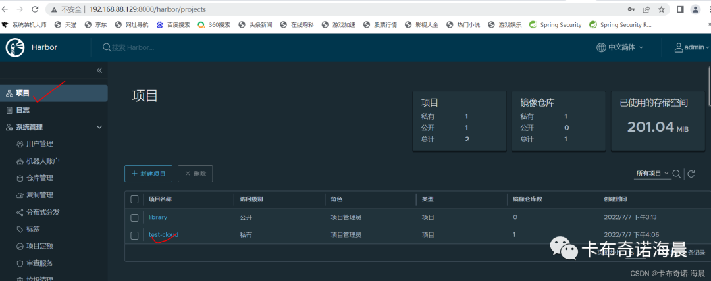Open the 所有项目 filter dropdown
Viewport: 711px width, 281px height.
[652, 174]
